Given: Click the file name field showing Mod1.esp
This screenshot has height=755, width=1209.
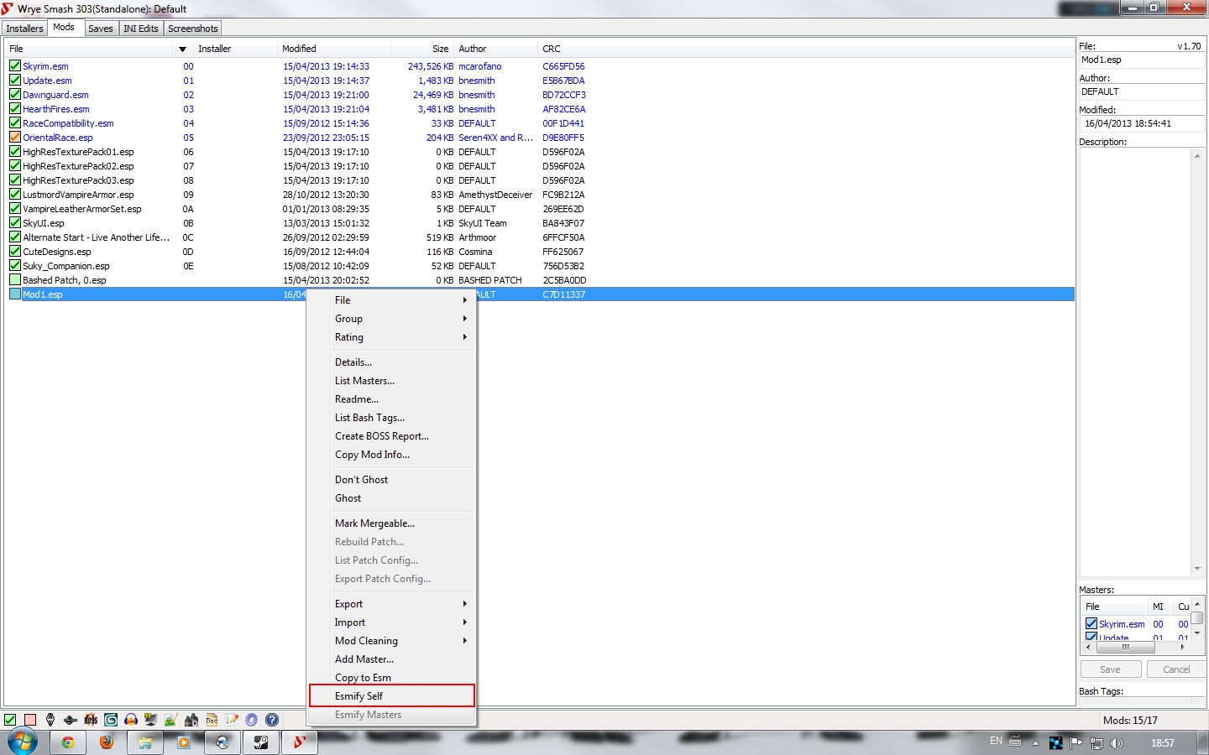Looking at the screenshot, I should (1142, 60).
